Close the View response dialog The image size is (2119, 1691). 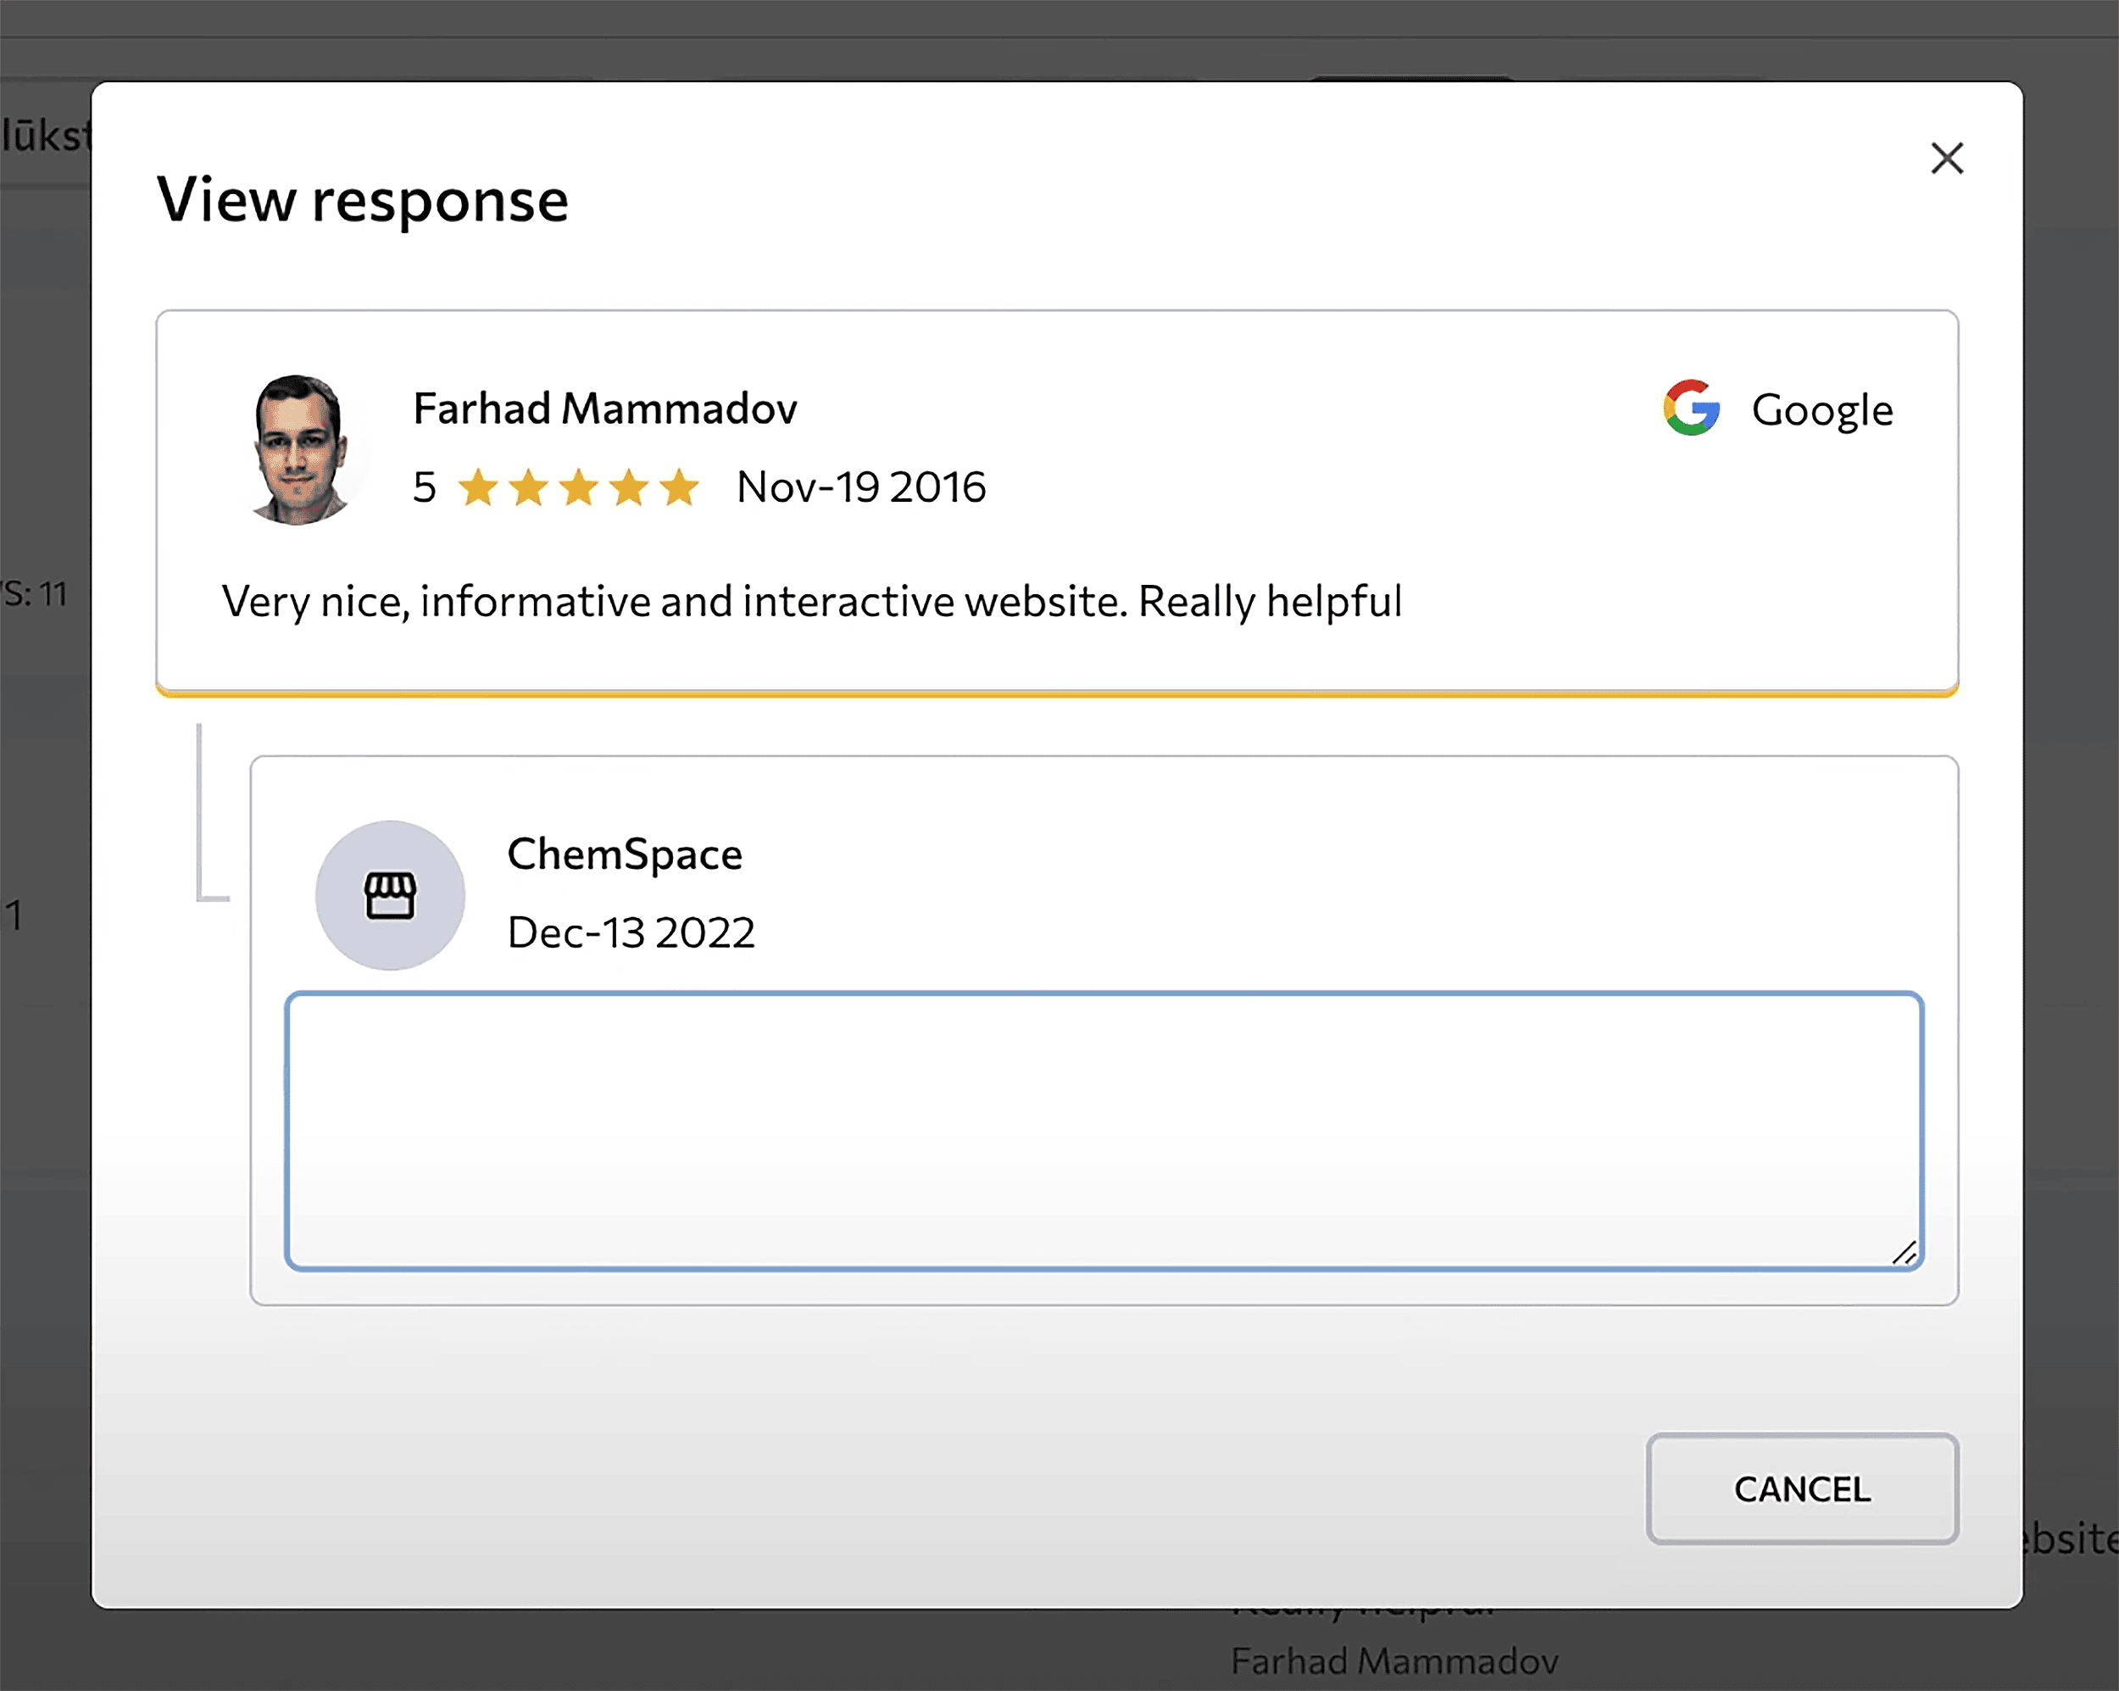coord(1947,159)
